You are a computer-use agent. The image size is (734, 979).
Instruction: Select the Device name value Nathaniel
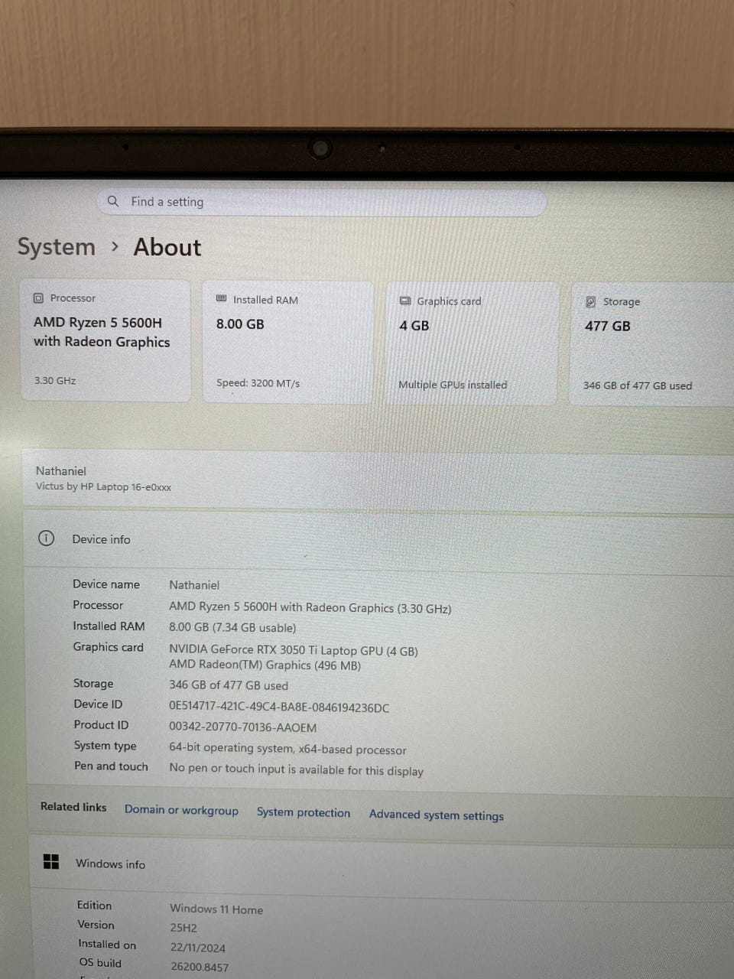(x=194, y=585)
